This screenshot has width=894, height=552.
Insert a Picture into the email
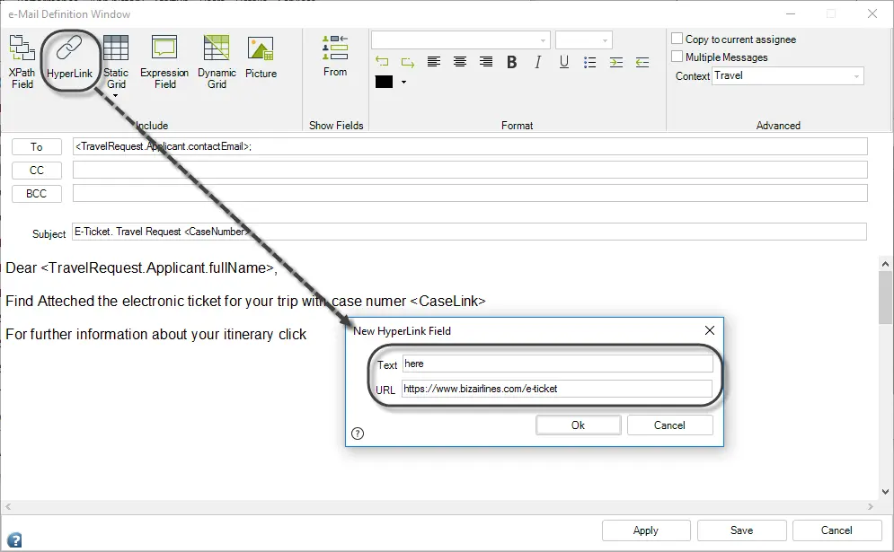(x=261, y=57)
